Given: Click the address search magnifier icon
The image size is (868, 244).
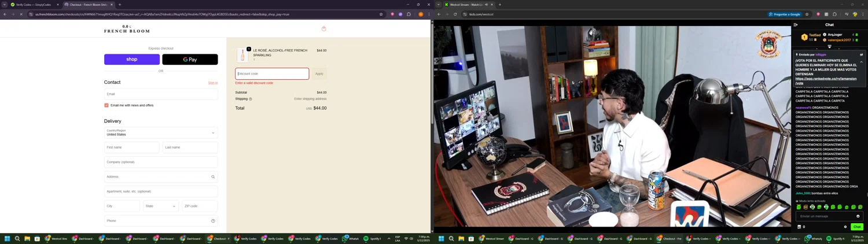Looking at the screenshot, I should (x=213, y=177).
